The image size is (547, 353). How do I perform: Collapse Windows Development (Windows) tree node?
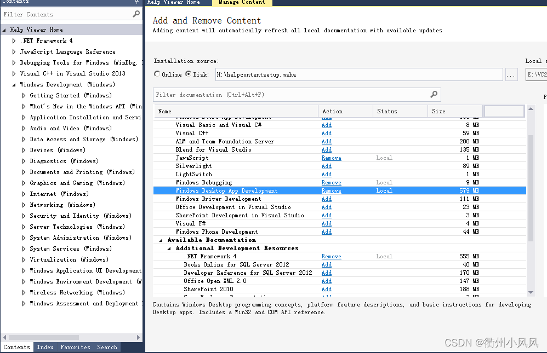[x=13, y=84]
